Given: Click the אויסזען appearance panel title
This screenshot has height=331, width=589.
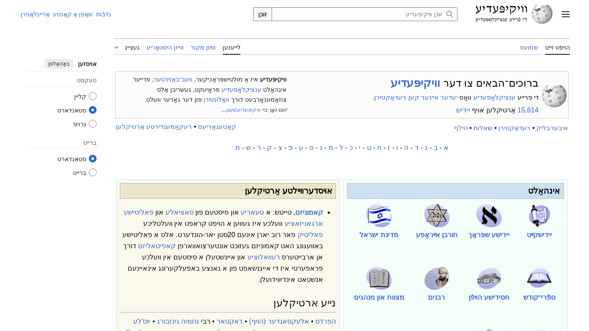Looking at the screenshot, I should (x=88, y=64).
